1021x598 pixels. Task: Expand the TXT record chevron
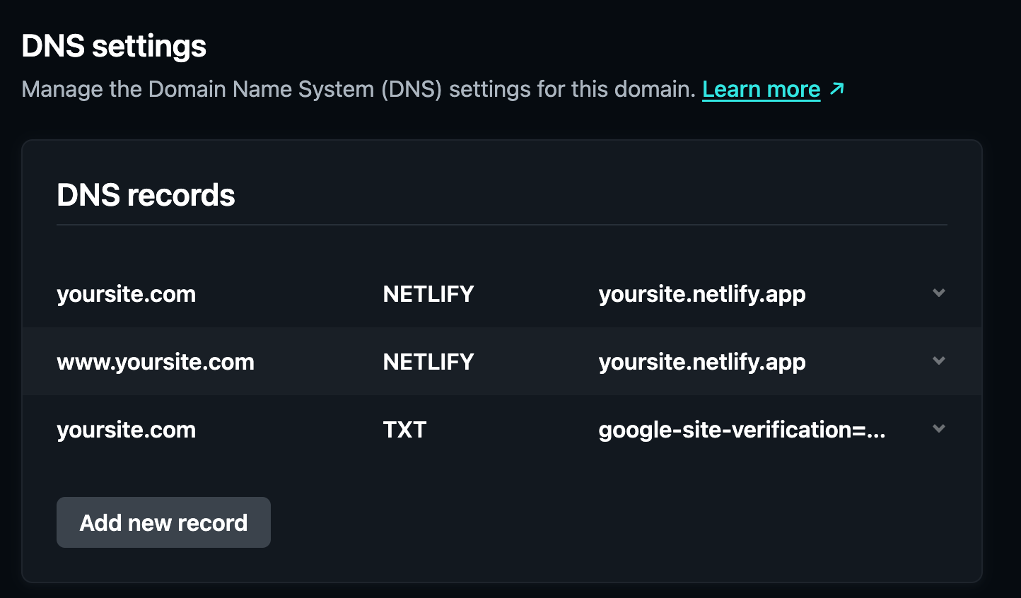click(939, 429)
